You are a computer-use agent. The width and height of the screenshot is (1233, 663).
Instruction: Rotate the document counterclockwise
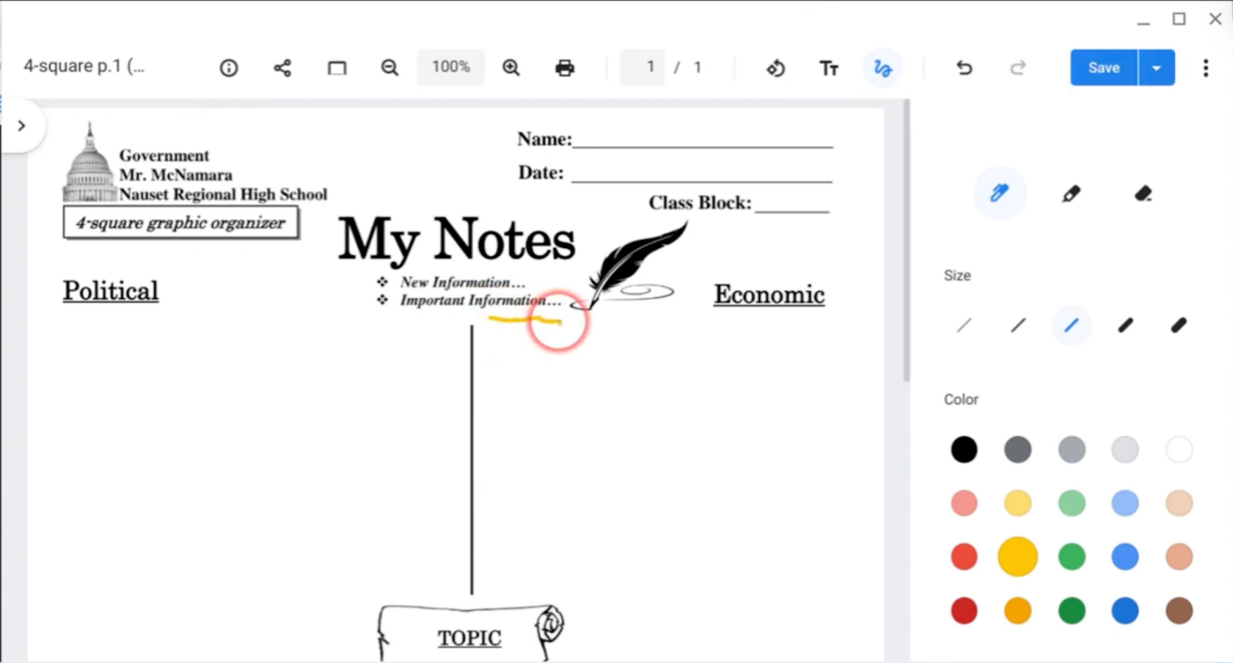tap(775, 67)
